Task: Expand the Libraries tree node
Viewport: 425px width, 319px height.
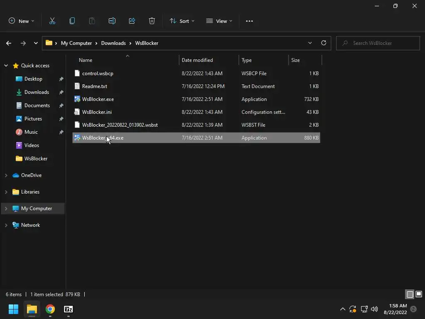Action: pyautogui.click(x=6, y=192)
